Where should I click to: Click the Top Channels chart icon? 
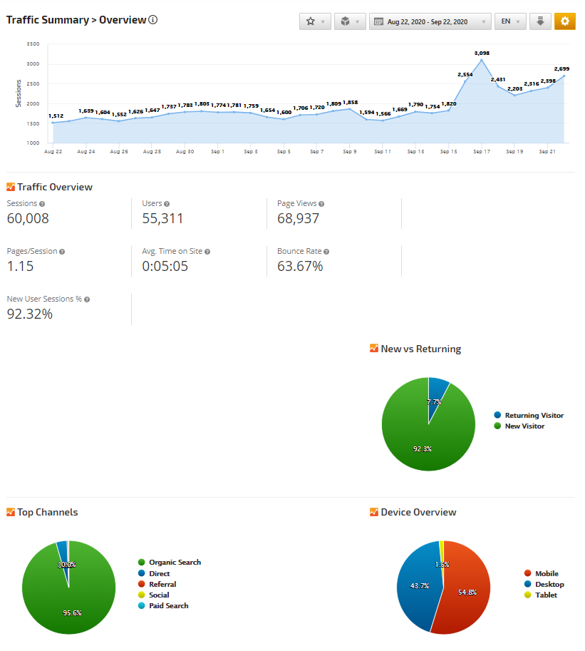point(11,512)
